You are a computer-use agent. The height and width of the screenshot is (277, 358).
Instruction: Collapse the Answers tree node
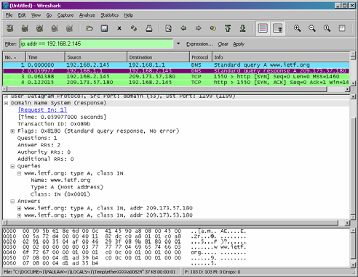pyautogui.click(x=12, y=202)
